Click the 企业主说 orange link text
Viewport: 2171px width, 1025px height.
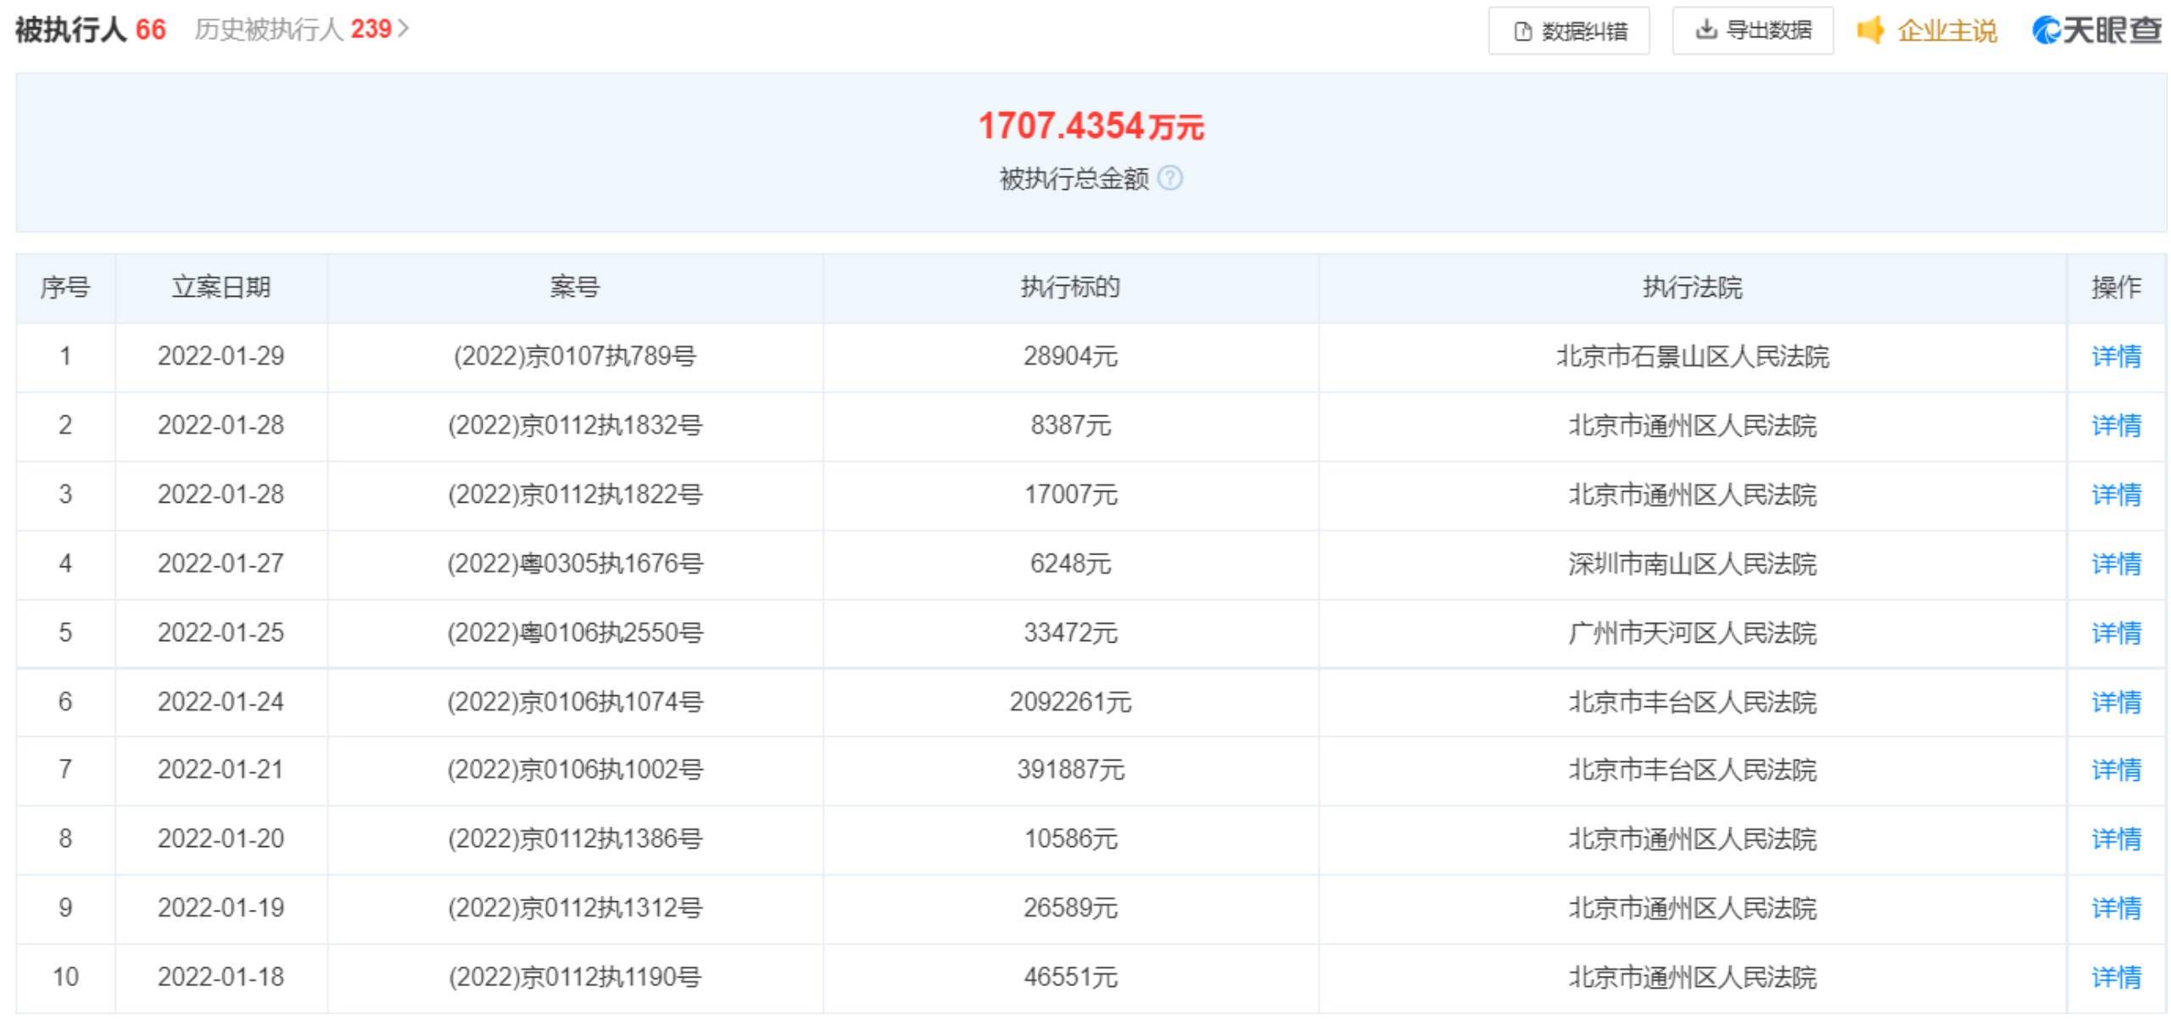(1946, 31)
